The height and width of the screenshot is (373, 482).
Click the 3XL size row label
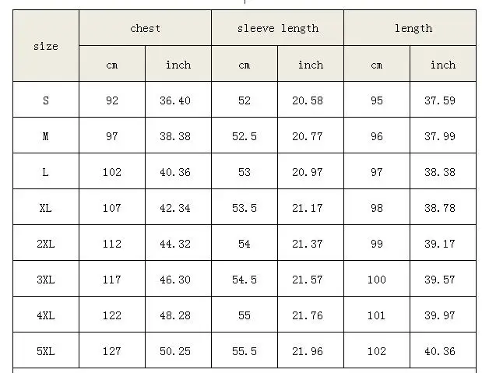click(x=46, y=279)
